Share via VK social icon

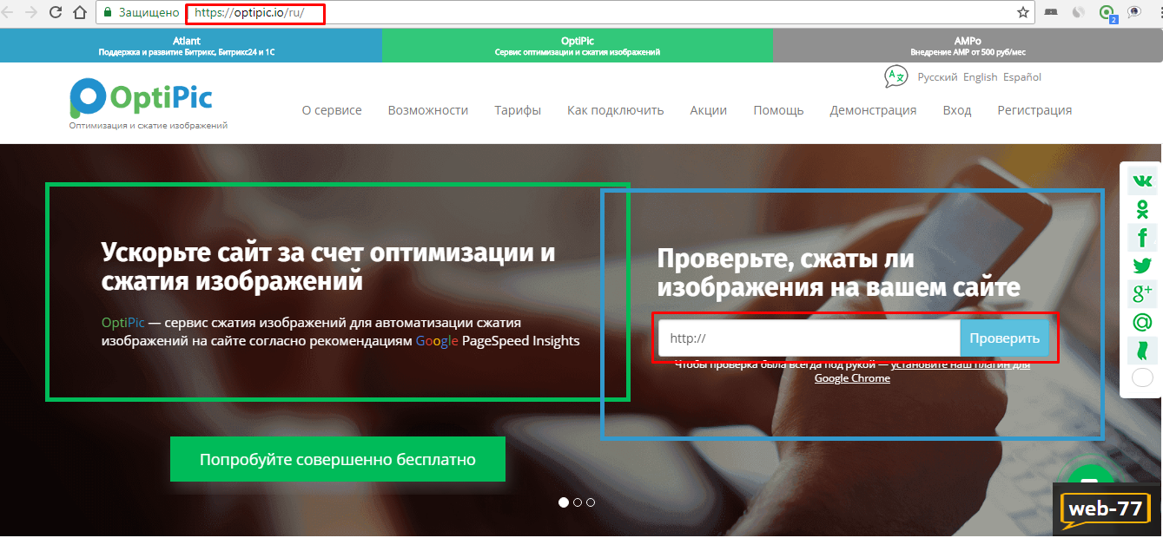pyautogui.click(x=1142, y=181)
